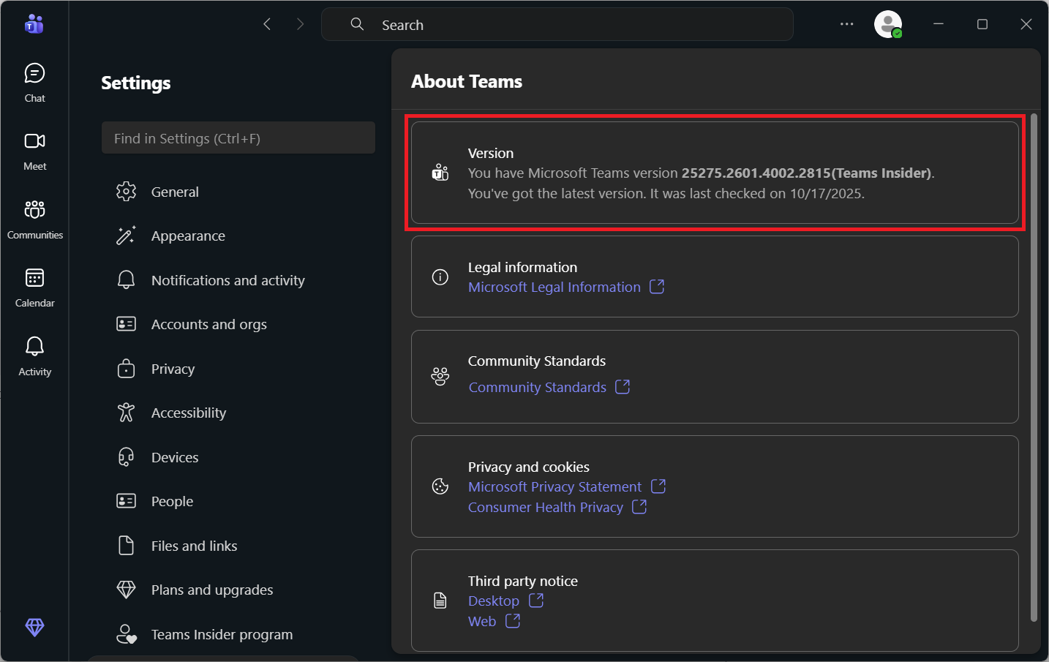This screenshot has height=662, width=1049.
Task: Click the About Teams vertical scrollbar
Action: 1034,366
